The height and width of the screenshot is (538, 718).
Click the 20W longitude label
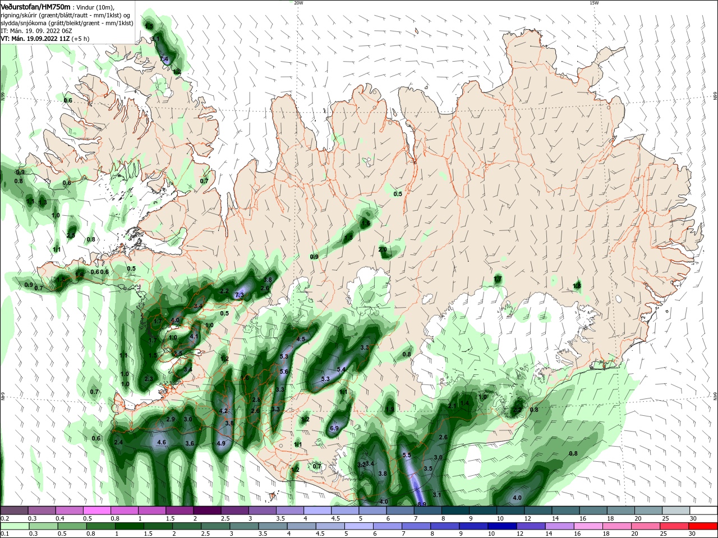pos(298,3)
